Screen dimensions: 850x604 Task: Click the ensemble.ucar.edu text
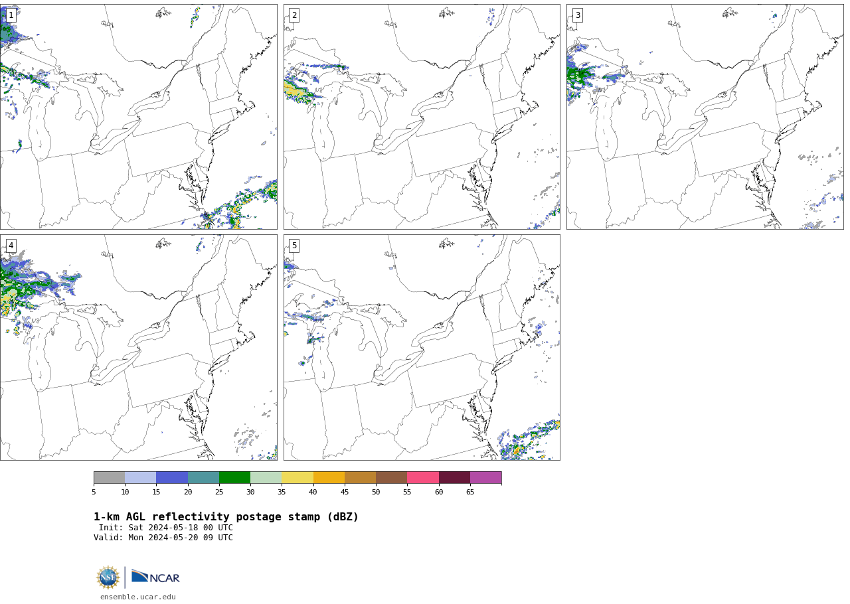pos(138,597)
